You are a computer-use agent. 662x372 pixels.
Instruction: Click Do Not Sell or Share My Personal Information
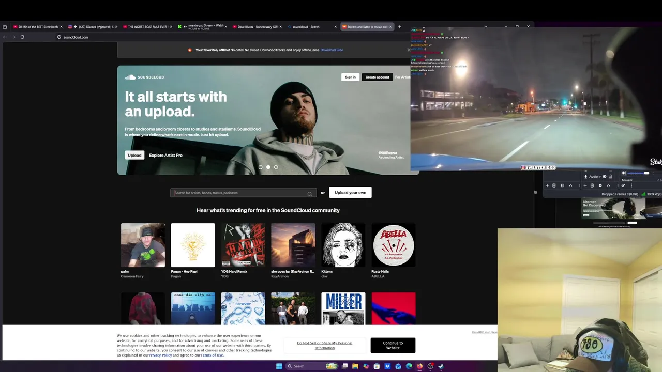[x=324, y=345]
